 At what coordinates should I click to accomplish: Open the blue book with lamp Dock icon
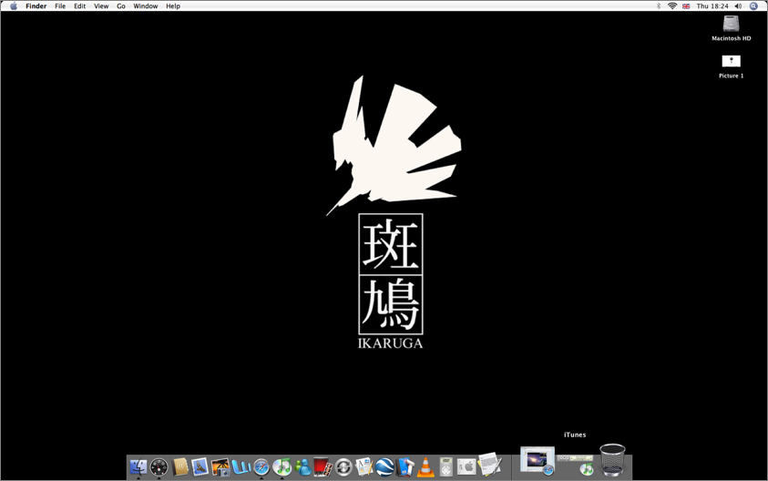(405, 466)
